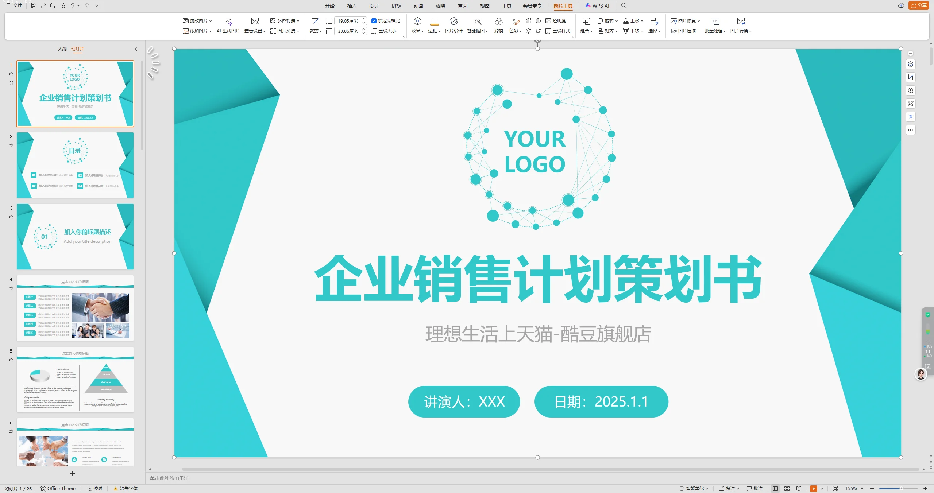Click the zoom in plus button

click(925, 488)
